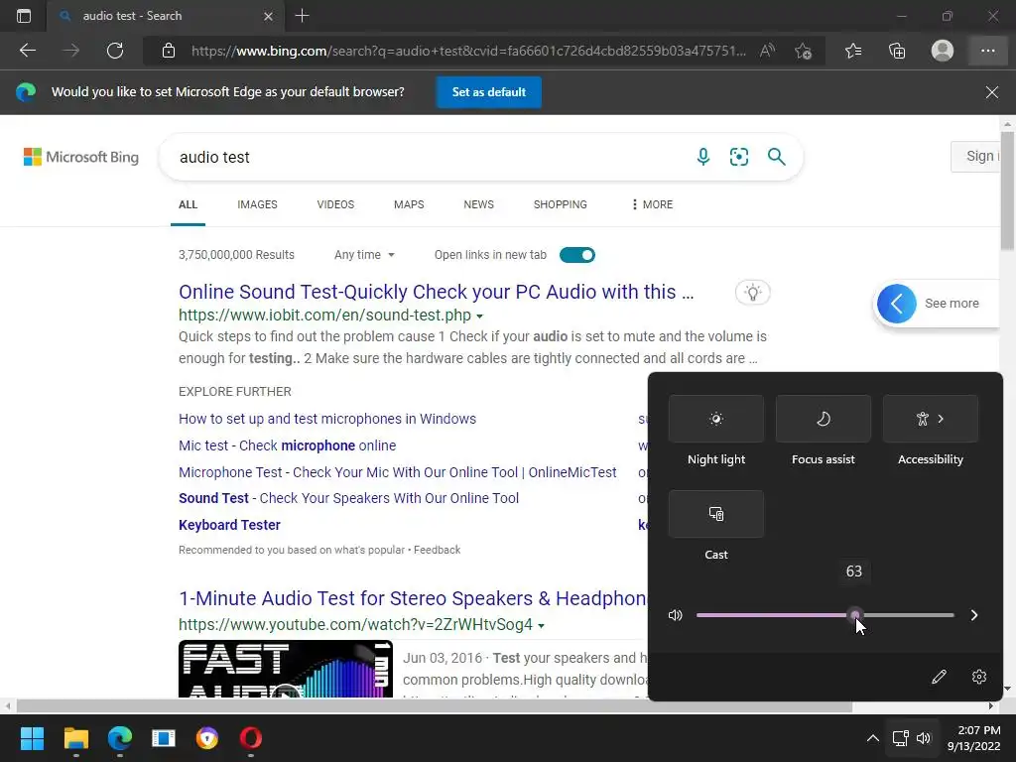Image resolution: width=1016 pixels, height=762 pixels.
Task: Switch to the SHOPPING tab
Action: (561, 204)
